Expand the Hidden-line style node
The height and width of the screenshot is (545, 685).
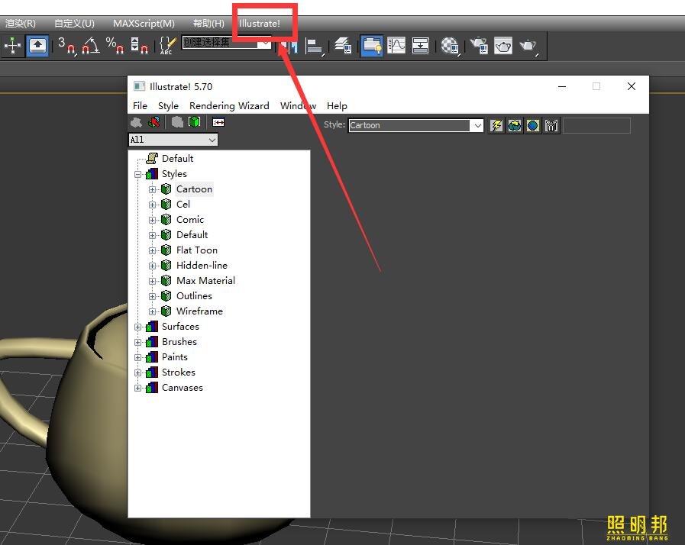click(153, 266)
